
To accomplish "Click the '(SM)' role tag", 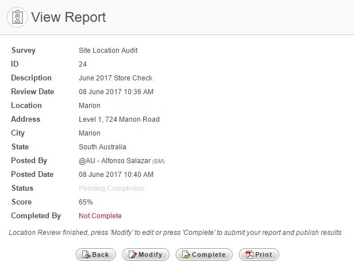I will click(x=159, y=161).
